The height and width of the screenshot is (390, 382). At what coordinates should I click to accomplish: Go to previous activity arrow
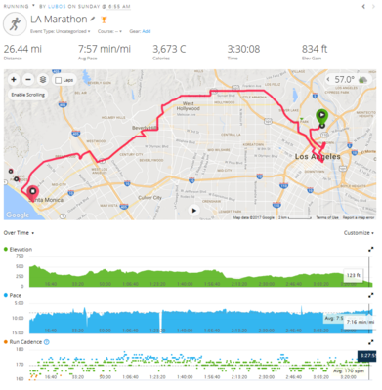click(x=363, y=6)
